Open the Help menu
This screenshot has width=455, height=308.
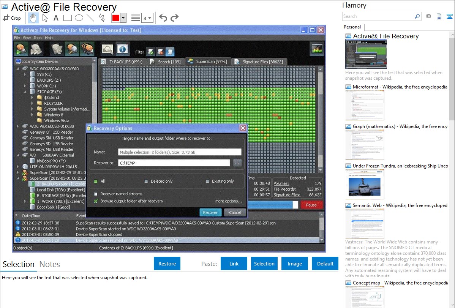[49, 38]
